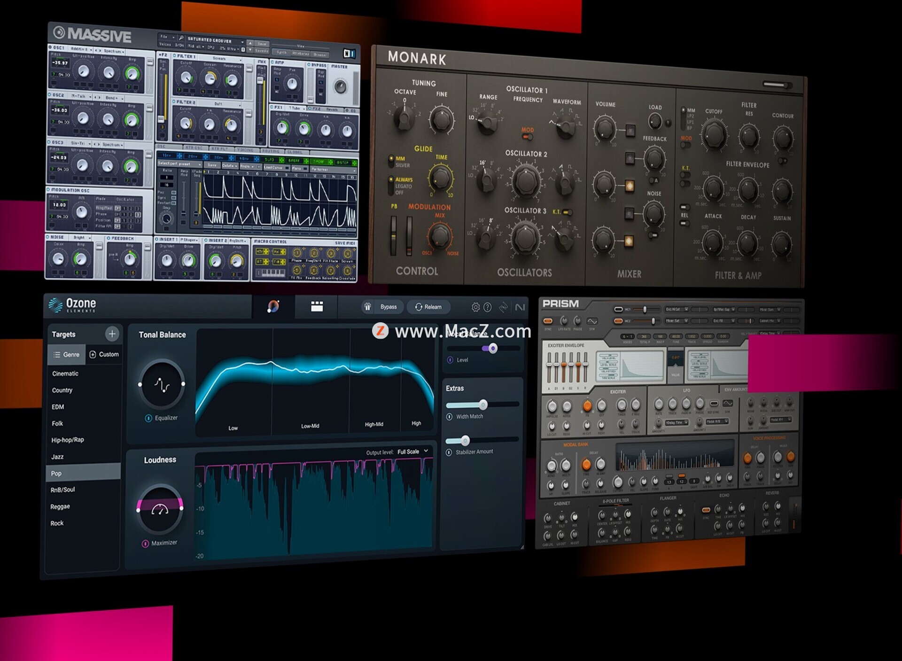Select the Prism LFO section sine waveform icon
The image size is (902, 661).
click(728, 403)
